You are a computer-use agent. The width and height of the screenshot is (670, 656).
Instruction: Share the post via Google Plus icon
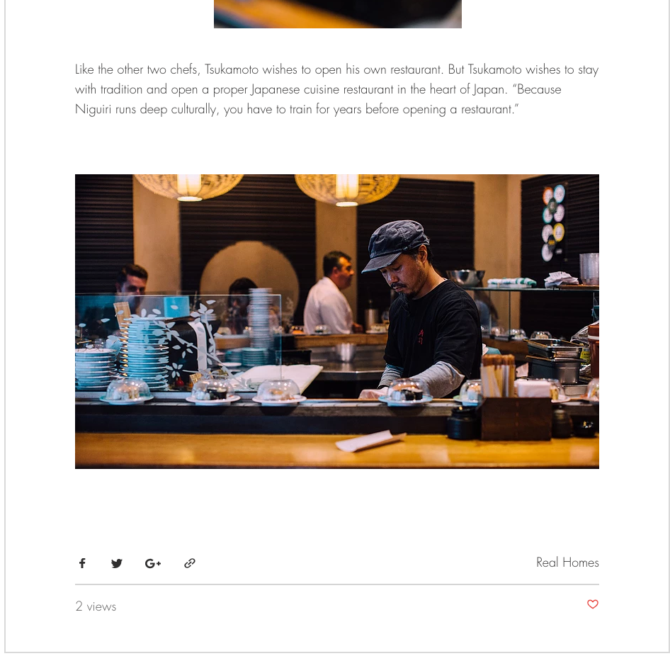pyautogui.click(x=153, y=563)
